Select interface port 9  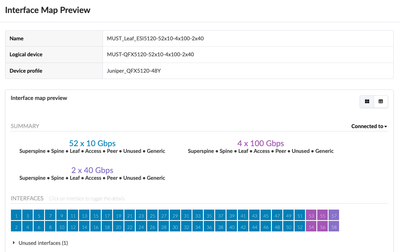point(62,215)
